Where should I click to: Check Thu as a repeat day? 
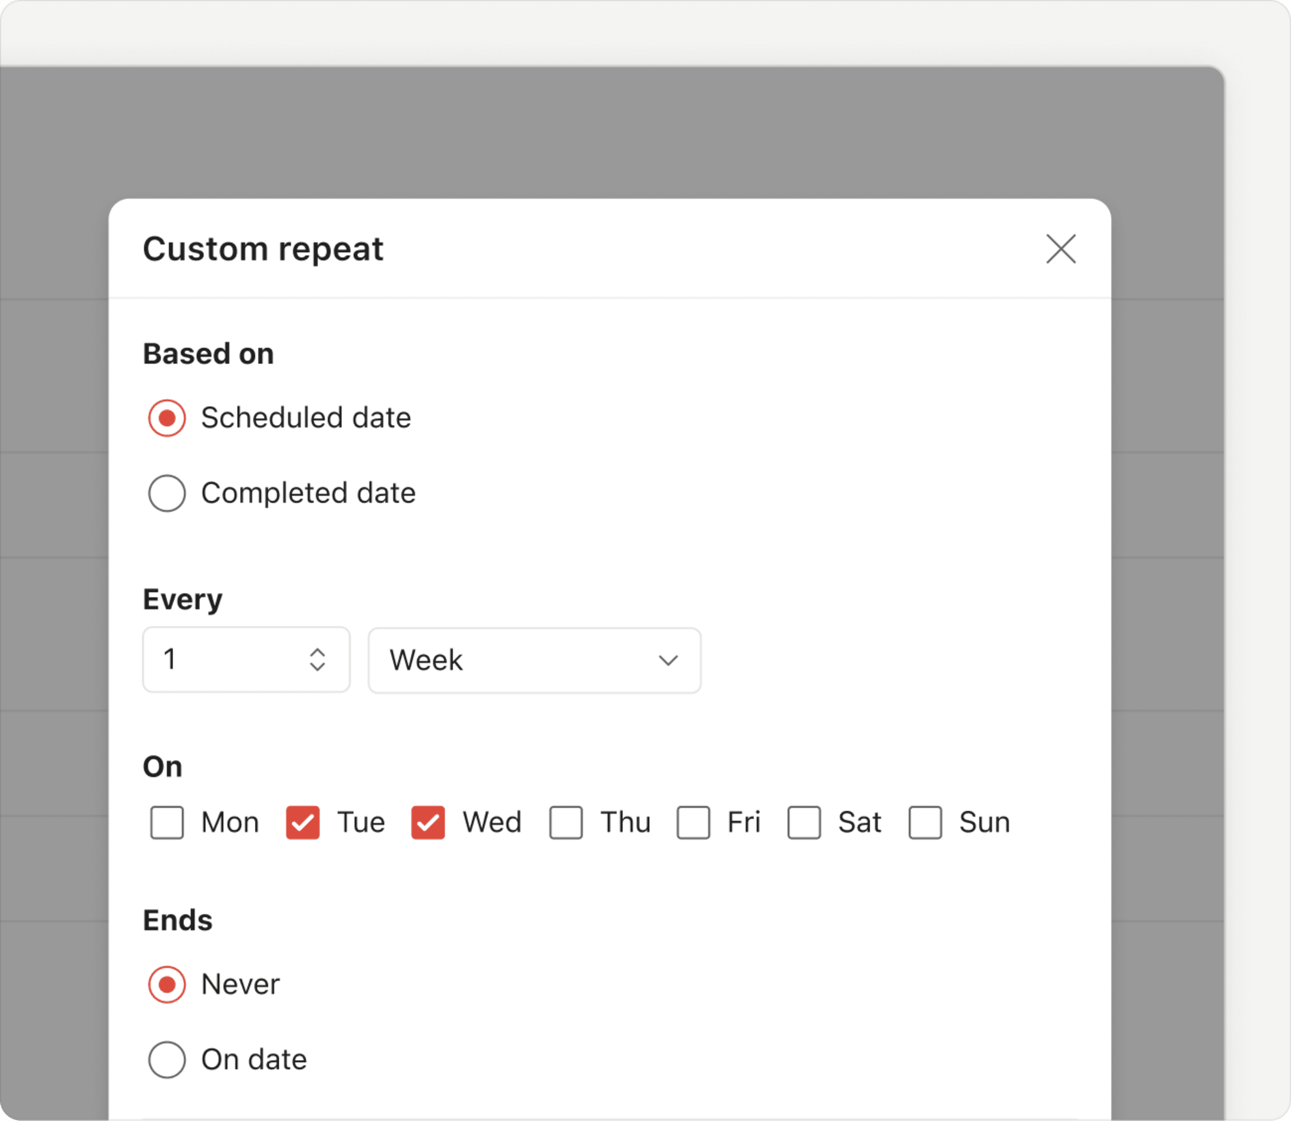(x=566, y=823)
